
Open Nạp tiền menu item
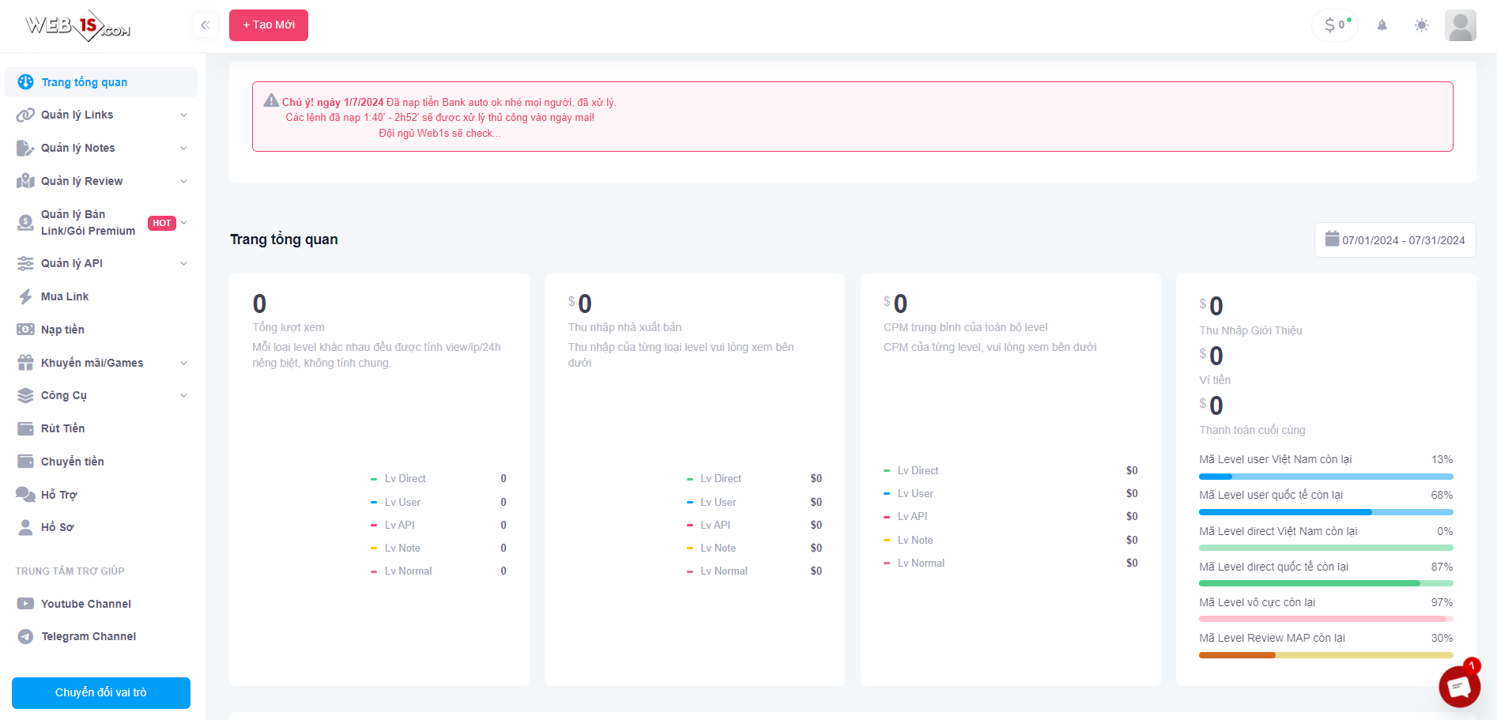tap(101, 330)
